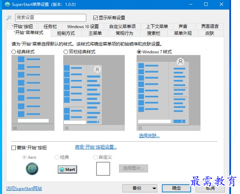
Task: Minimize the SuperStart settings window
Action: pyautogui.click(x=191, y=4)
